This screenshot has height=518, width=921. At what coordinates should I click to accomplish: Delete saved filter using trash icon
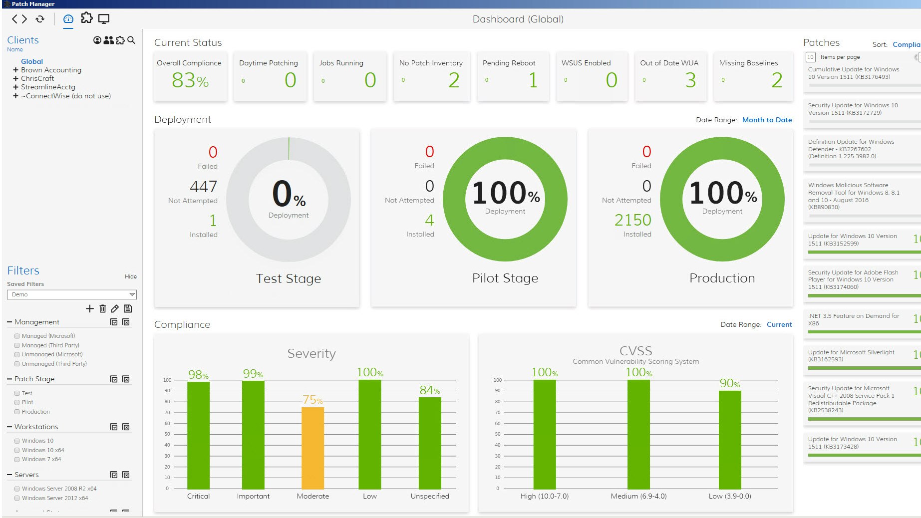pos(102,308)
